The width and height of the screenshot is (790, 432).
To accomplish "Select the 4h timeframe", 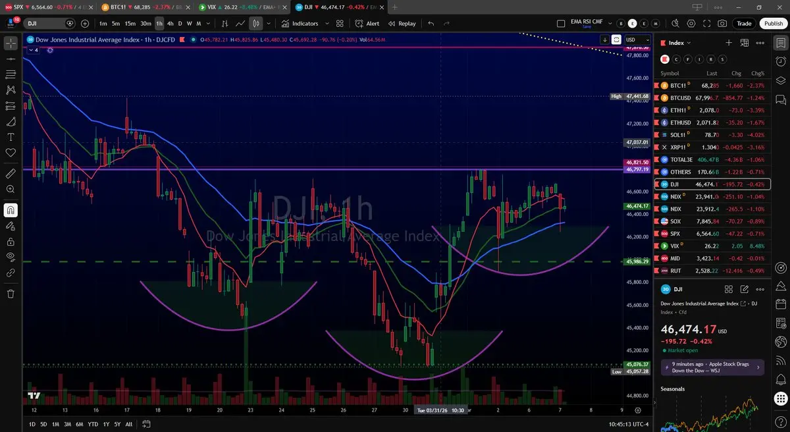I will click(x=171, y=23).
